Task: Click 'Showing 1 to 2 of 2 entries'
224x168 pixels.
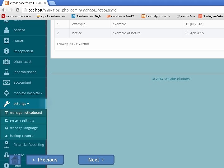Action: [x=73, y=44]
